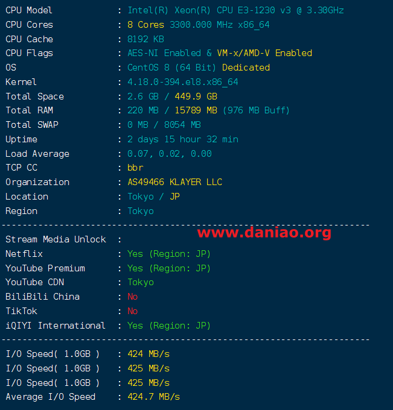The width and height of the screenshot is (393, 410).
Task: Click the TCP CC bbr value
Action: pos(135,168)
